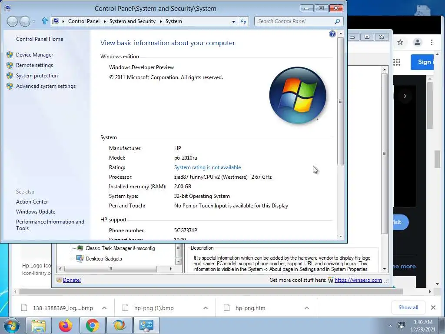The width and height of the screenshot is (445, 334).
Task: Open Advanced system settings
Action: (46, 86)
